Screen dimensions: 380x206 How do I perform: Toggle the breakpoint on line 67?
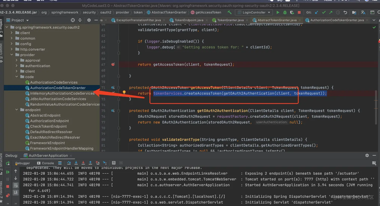(113, 64)
